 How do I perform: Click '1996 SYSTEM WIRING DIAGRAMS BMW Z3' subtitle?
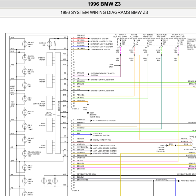[x=104, y=13]
